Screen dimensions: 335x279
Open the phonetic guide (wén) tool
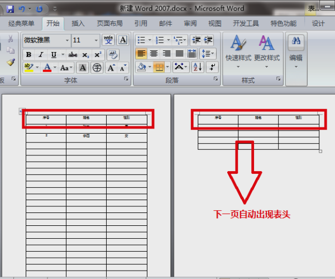(x=108, y=40)
